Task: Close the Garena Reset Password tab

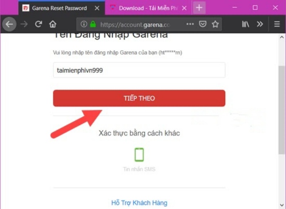Action: point(97,8)
